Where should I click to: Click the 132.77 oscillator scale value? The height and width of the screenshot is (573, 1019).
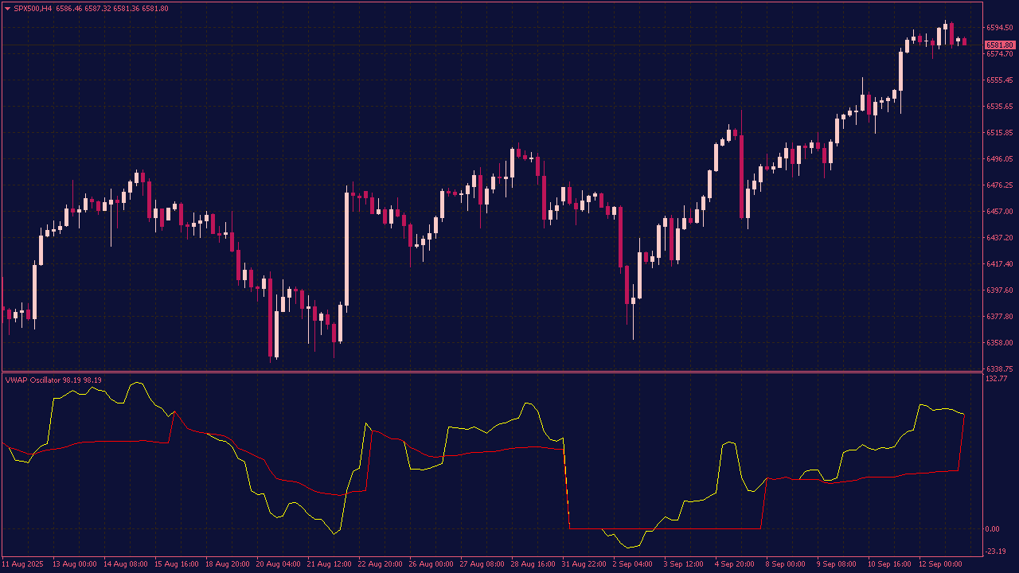[997, 379]
